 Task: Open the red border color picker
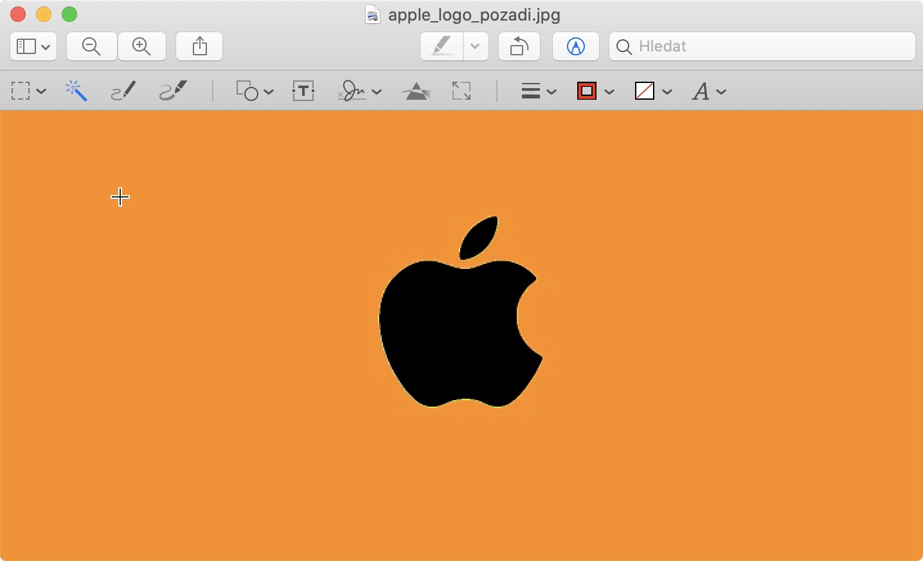tap(596, 91)
